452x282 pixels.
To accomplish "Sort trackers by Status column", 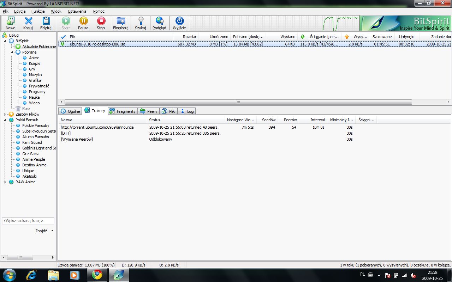I will (186, 120).
